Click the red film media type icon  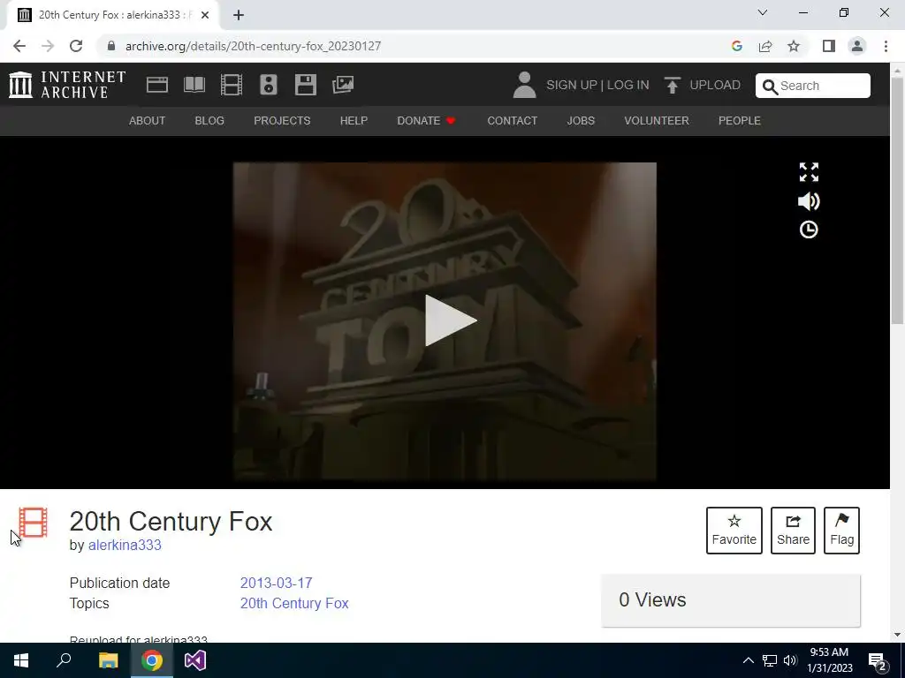(33, 523)
